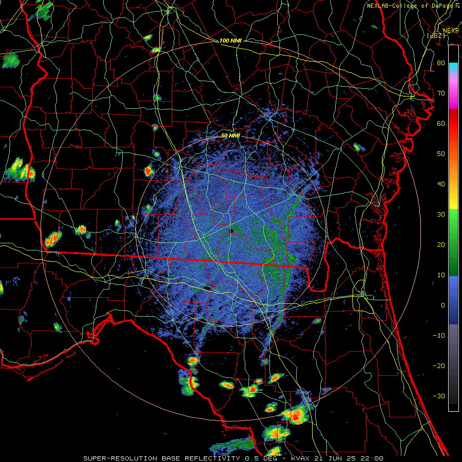Click the "22:00" time in caption
This screenshot has width=462, height=462.
pyautogui.click(x=373, y=458)
